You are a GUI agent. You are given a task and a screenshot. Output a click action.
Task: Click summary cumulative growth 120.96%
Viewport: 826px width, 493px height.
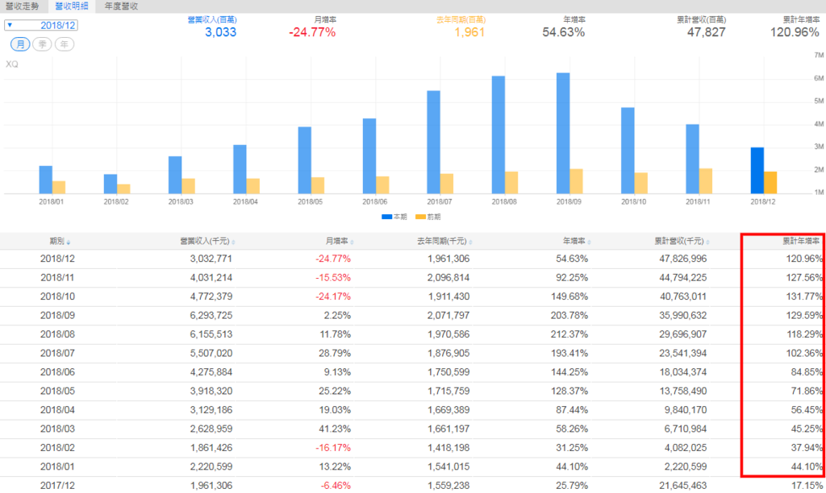coord(795,32)
